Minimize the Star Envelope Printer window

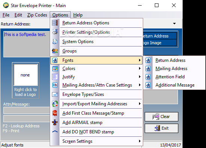pyautogui.click(x=140, y=5)
